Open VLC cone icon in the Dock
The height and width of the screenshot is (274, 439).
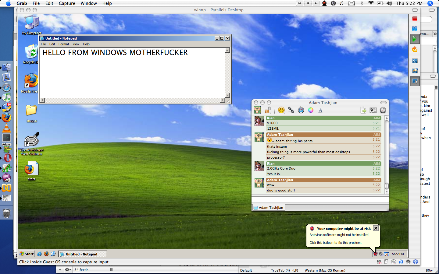tap(6, 128)
